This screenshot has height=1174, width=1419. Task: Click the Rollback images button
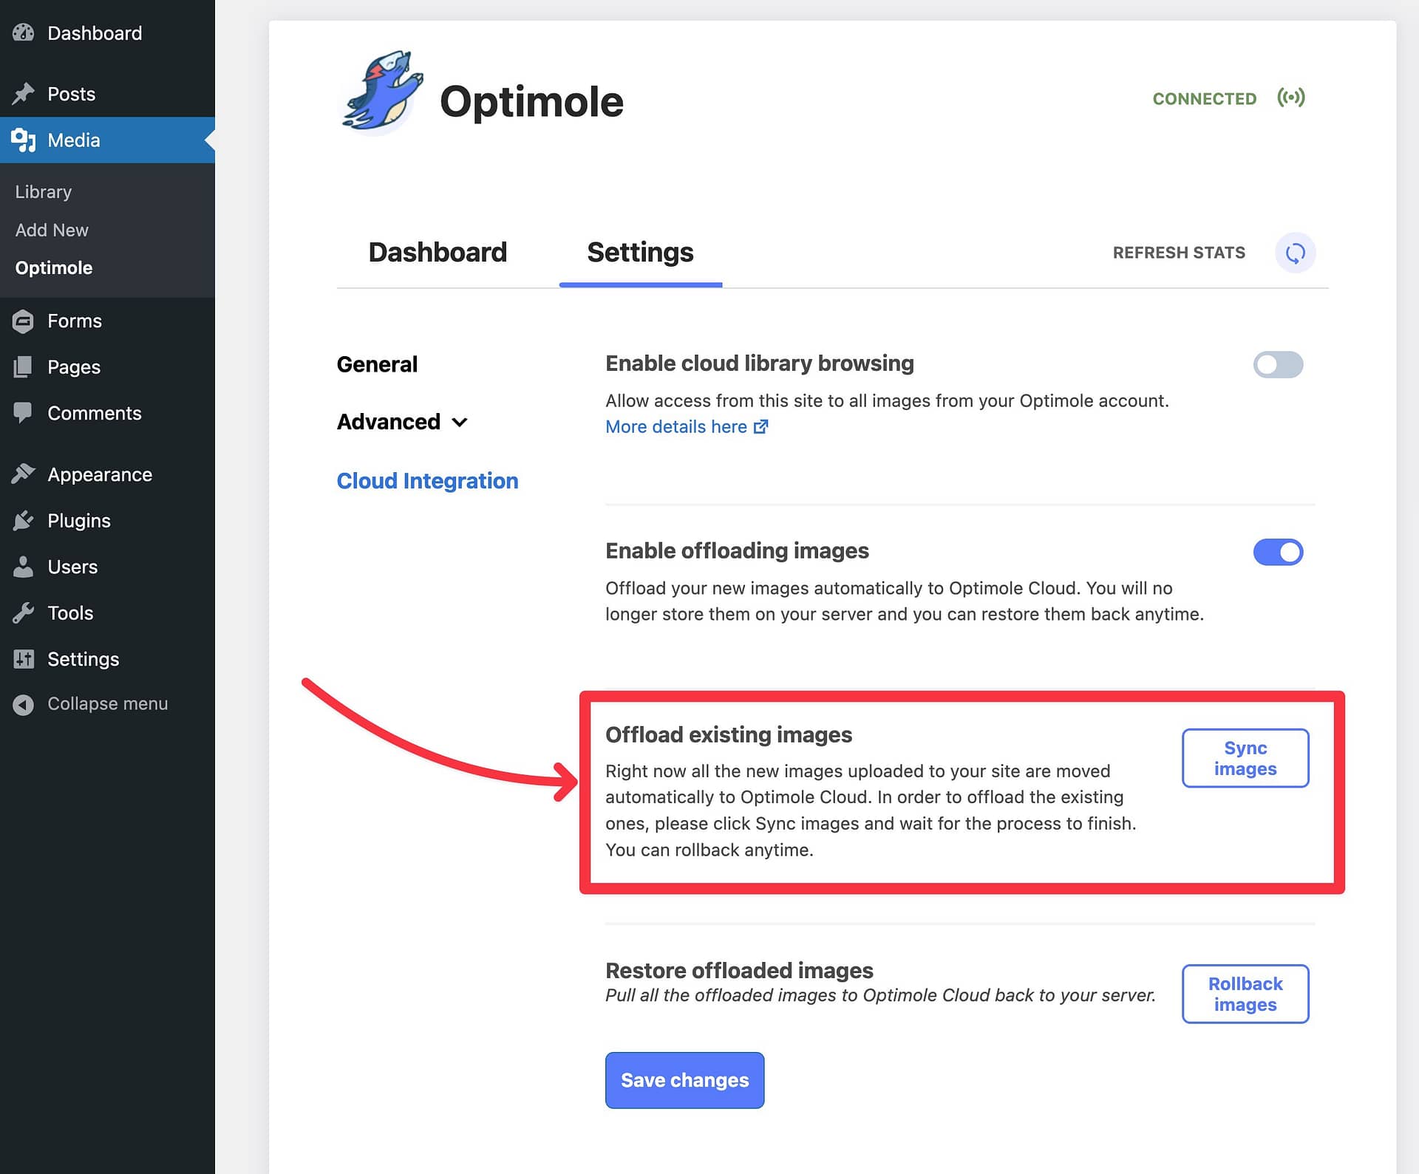tap(1246, 994)
